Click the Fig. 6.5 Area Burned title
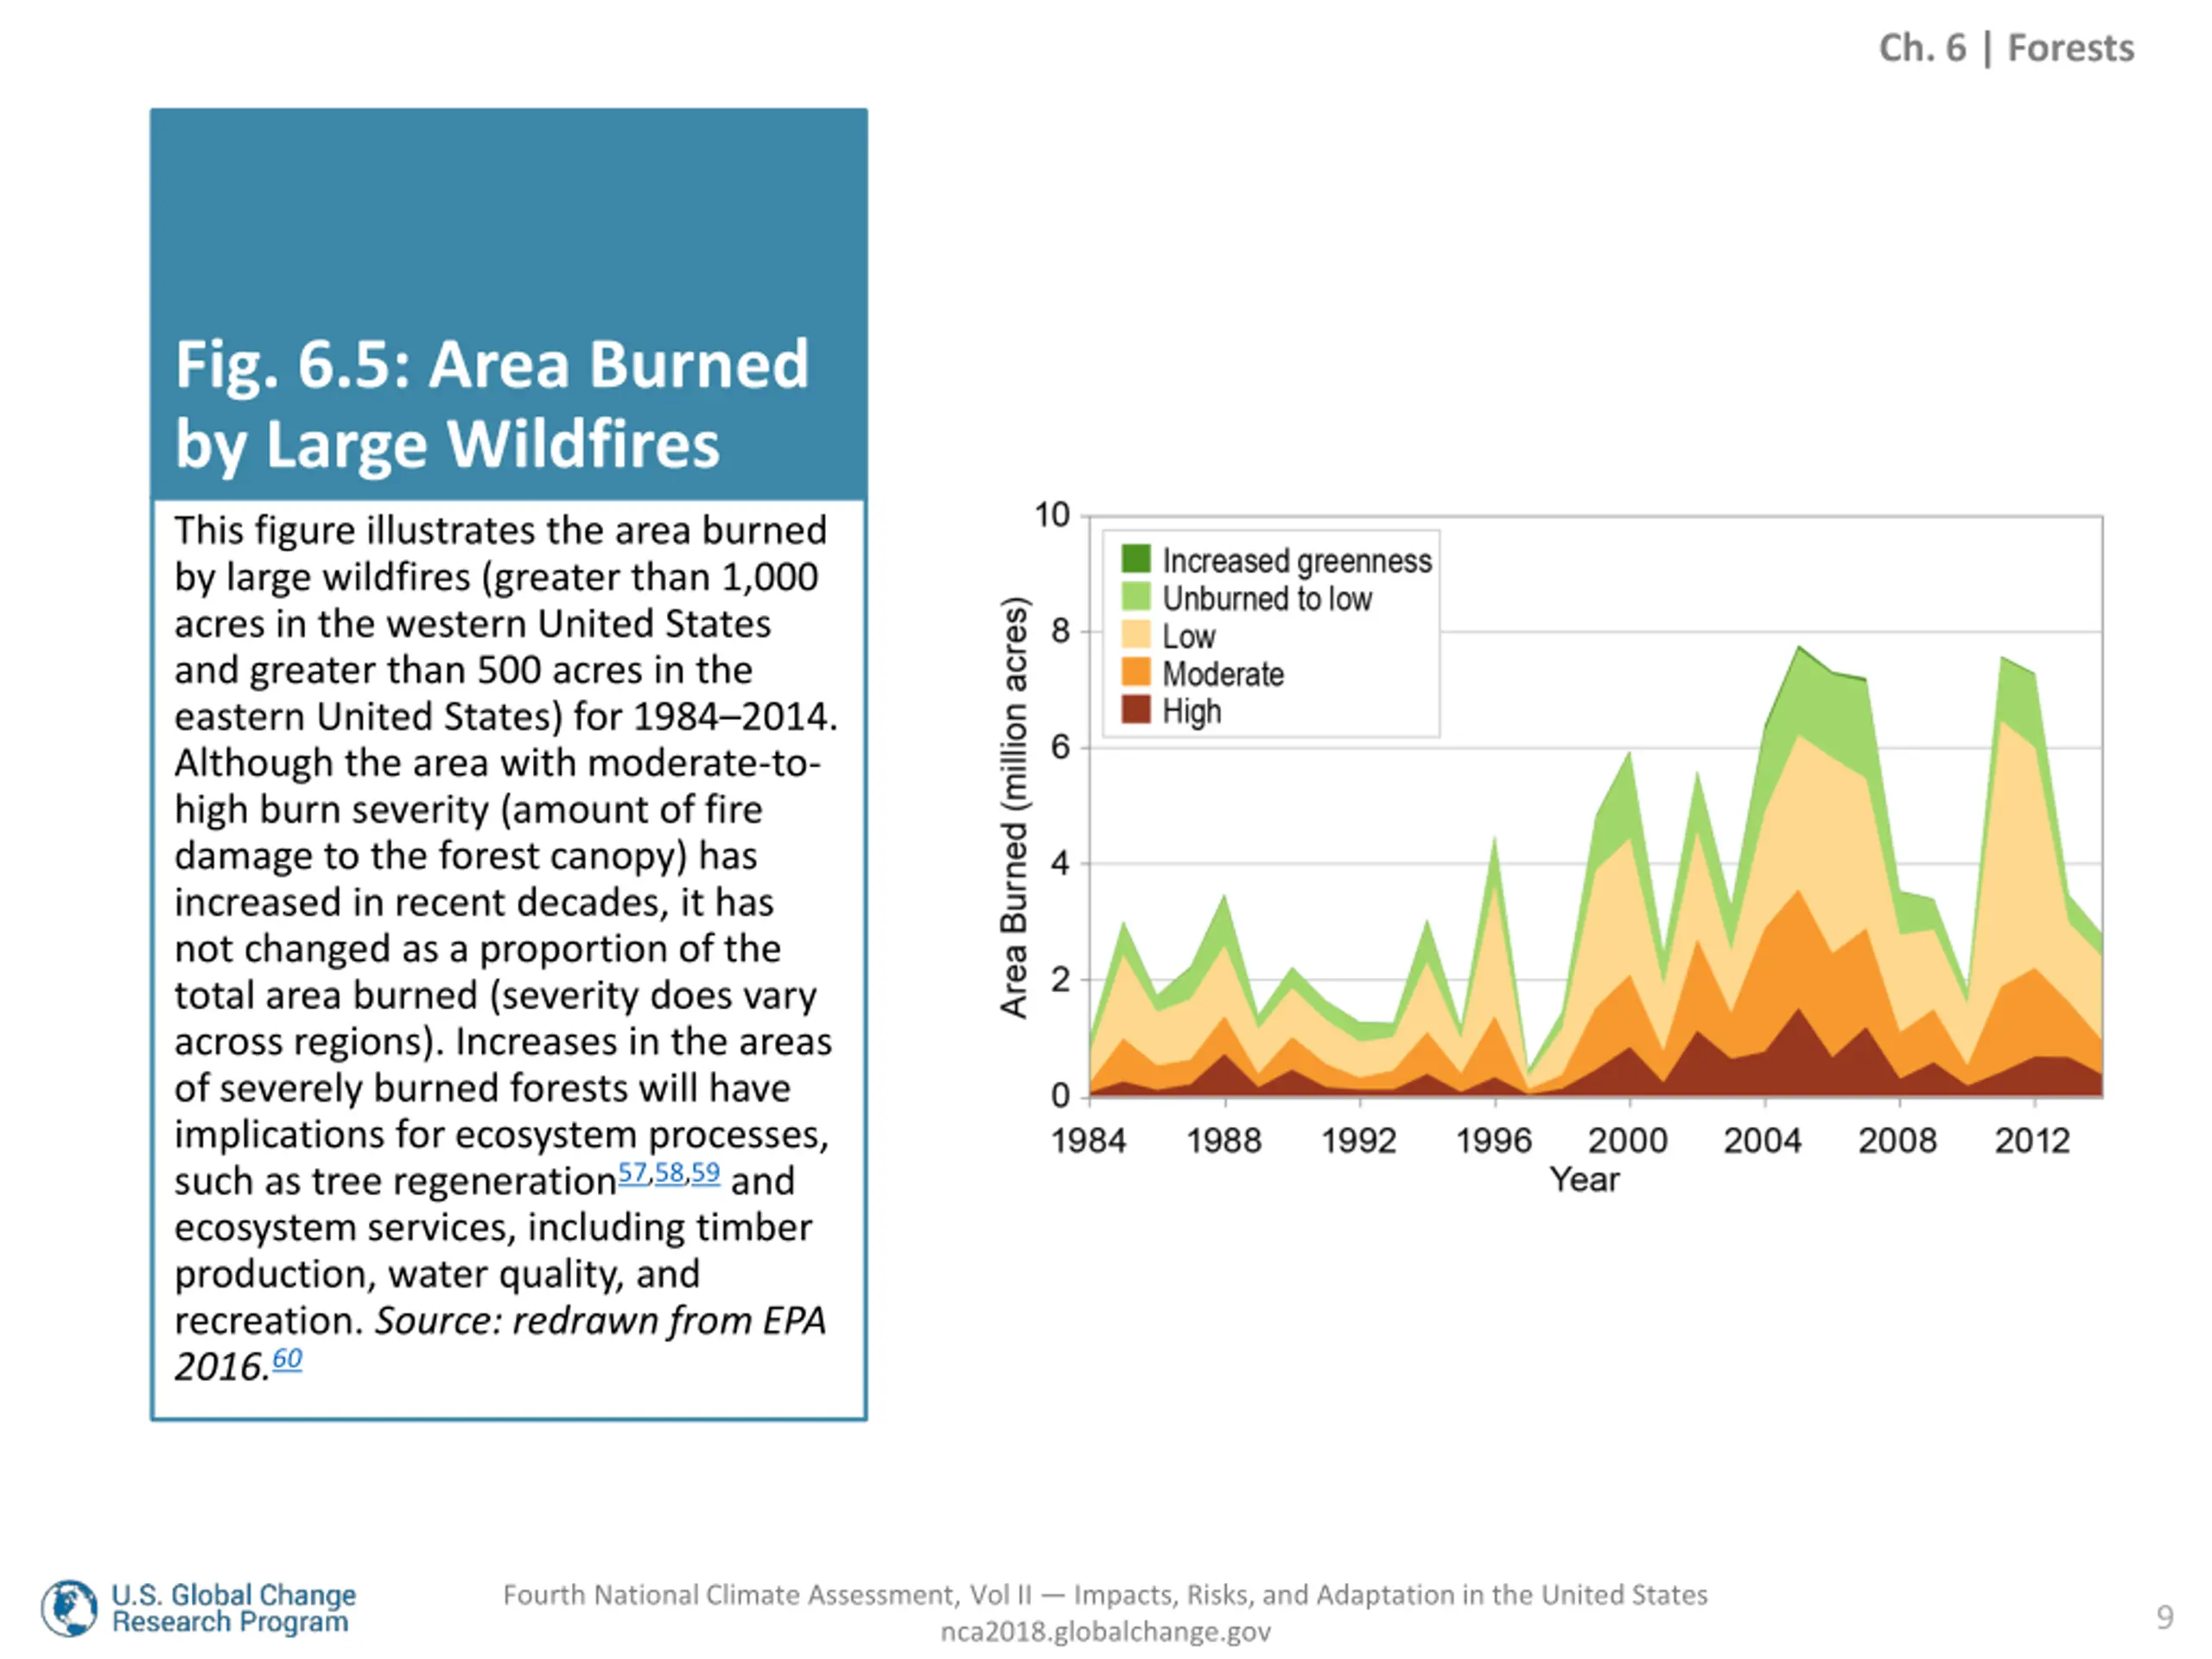 492,404
